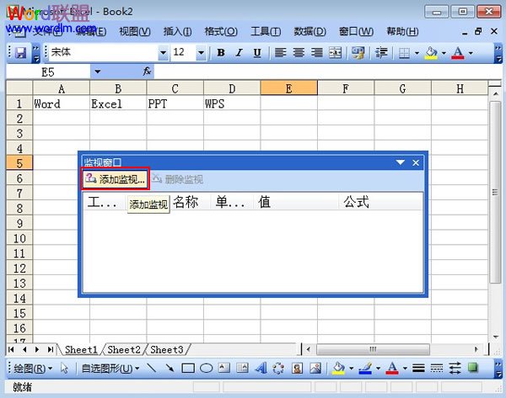Click cell A1 containing Word
506x398 pixels.
pyautogui.click(x=62, y=103)
